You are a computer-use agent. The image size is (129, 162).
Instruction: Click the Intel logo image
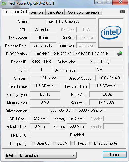(111, 33)
